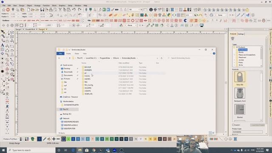Image resolution: width=272 pixels, height=153 pixels.
Task: Select Baby Bib product thumbnail
Action: coord(240,76)
